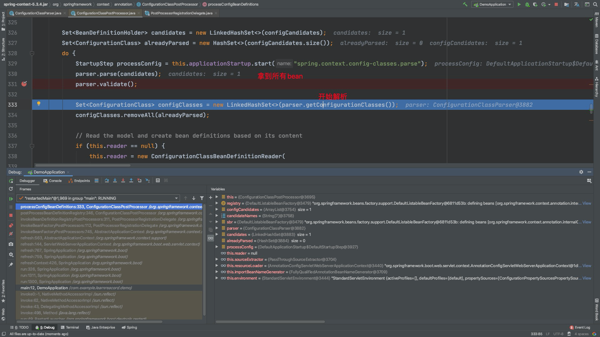Screen dimensions: 600x337
Task: Click Resume Program in debug sidebar
Action: pos(11,199)
